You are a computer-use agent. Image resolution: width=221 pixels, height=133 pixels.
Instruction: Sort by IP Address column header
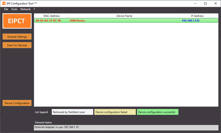197,16
